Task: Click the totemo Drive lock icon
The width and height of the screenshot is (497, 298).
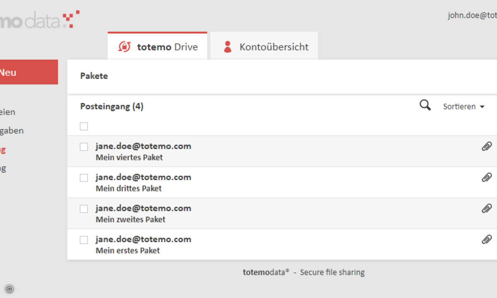Action: (124, 46)
